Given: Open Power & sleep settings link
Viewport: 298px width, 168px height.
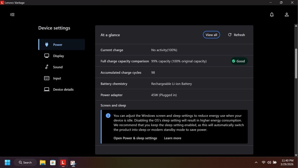Looking at the screenshot, I should point(135,138).
